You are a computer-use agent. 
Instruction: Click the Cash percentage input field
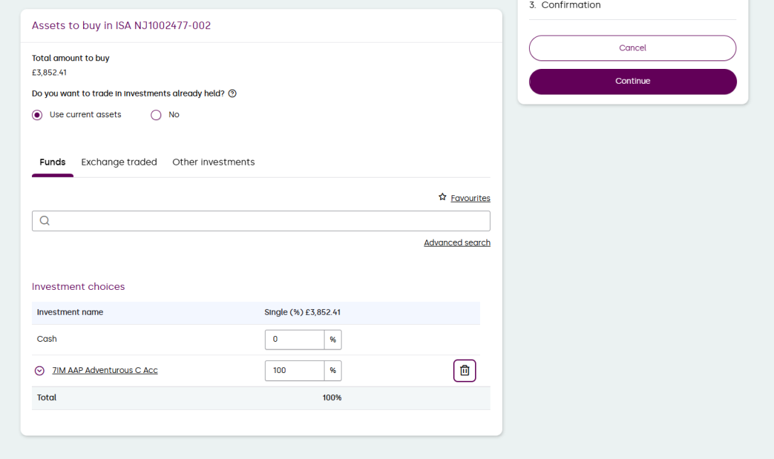pos(294,340)
